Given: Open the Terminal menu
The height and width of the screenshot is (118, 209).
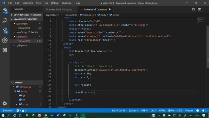Looking at the screenshot, I should (66, 3).
